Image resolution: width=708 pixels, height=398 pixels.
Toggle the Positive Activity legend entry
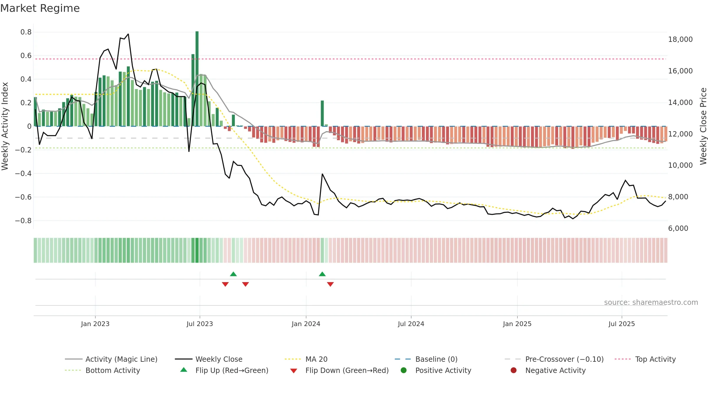click(436, 370)
